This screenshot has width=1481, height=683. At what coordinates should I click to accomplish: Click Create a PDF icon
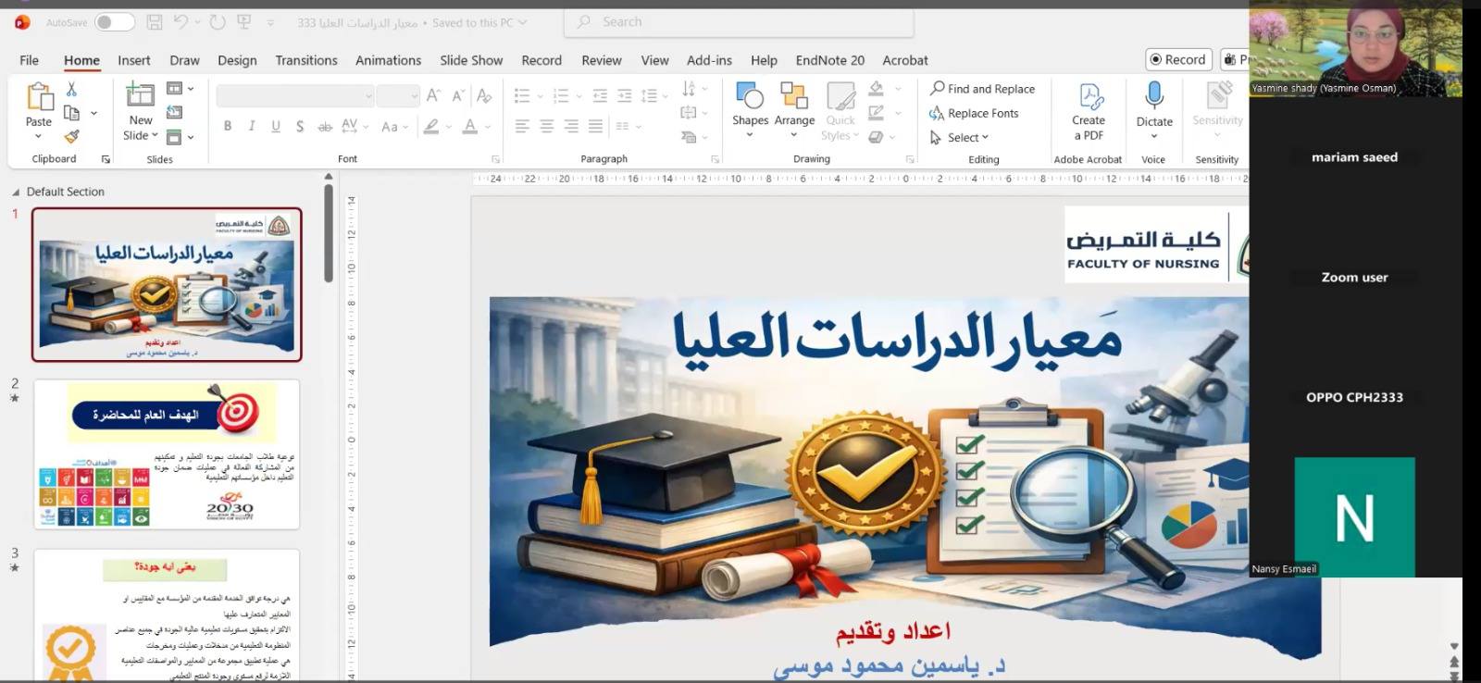tap(1089, 96)
